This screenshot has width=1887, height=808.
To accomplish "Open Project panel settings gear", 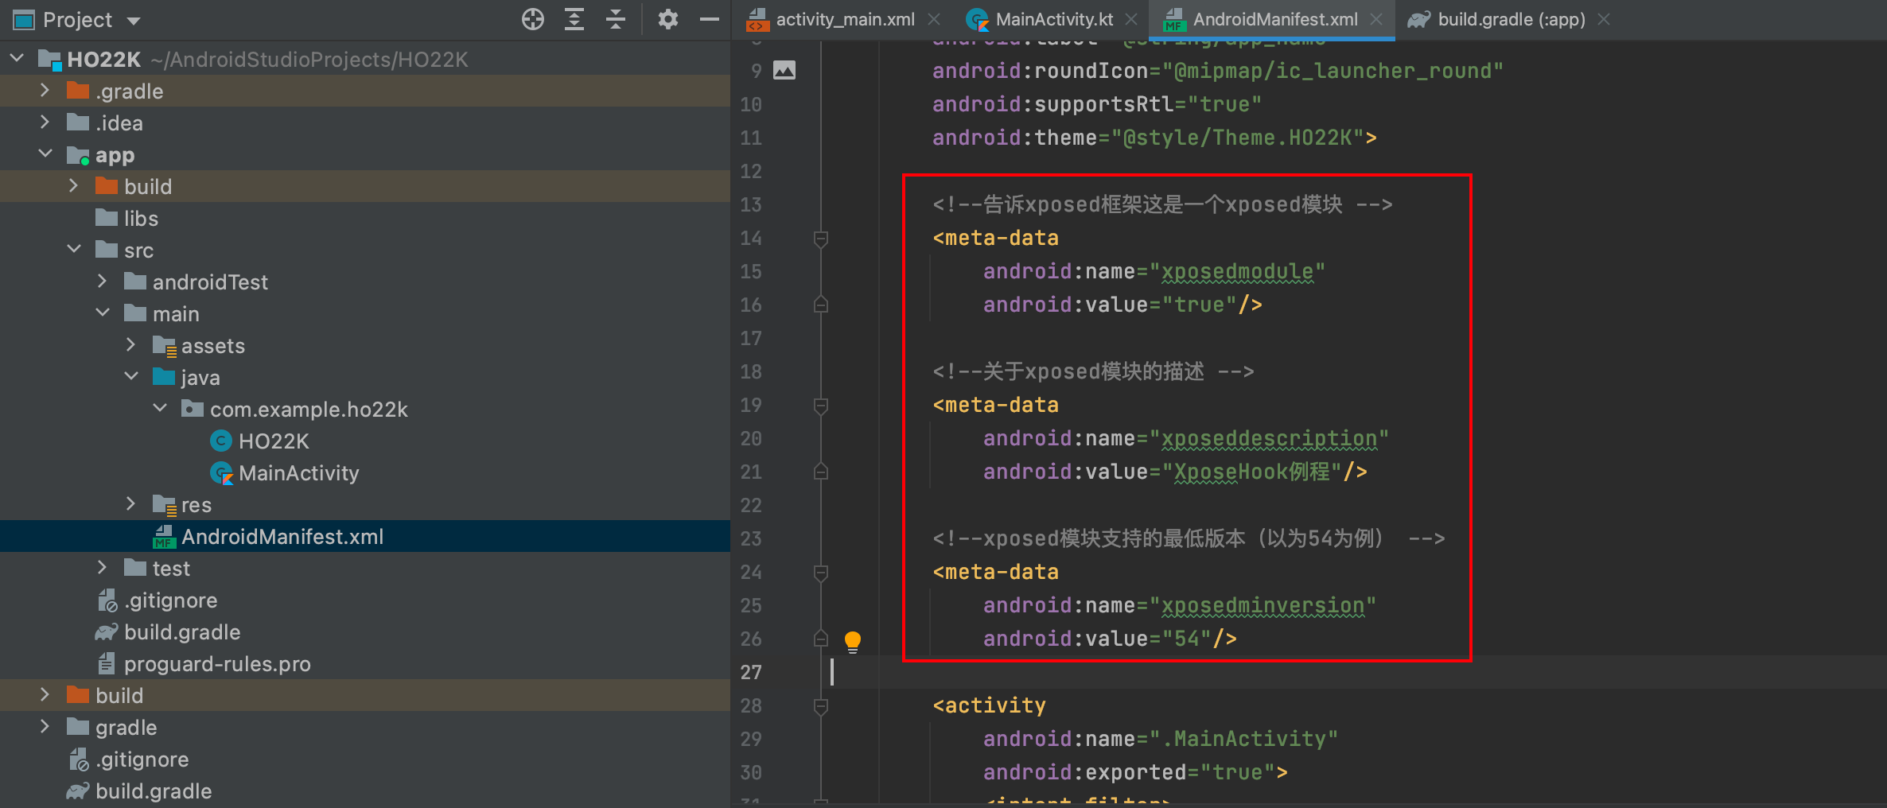I will [x=668, y=19].
